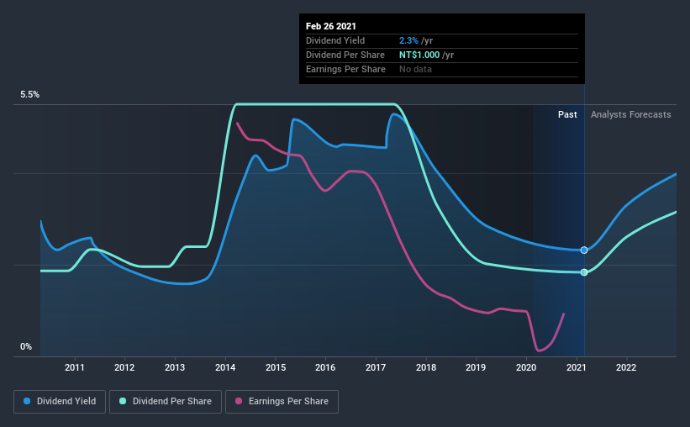Click the 2018 x-axis year label
The image size is (690, 427).
coord(426,367)
